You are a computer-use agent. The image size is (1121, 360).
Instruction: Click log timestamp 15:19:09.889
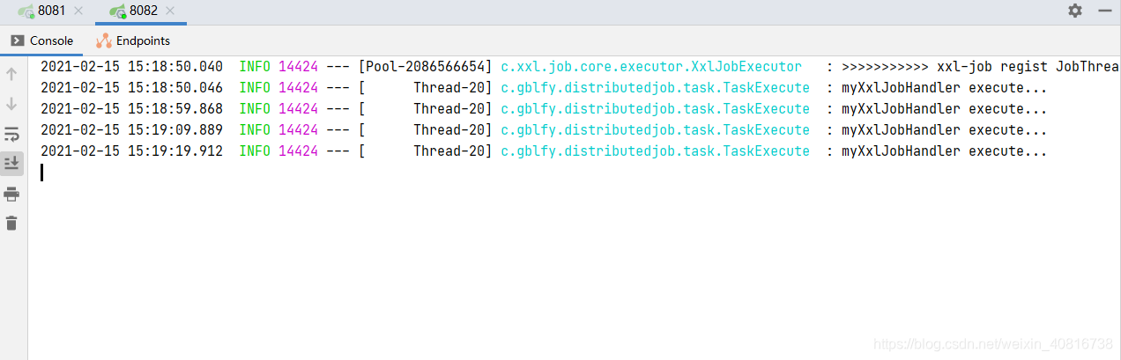131,129
